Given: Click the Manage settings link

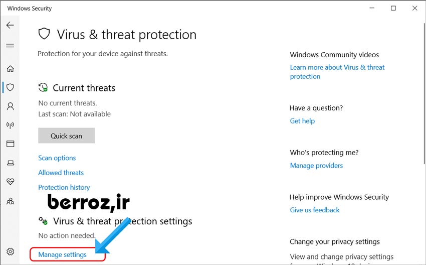Looking at the screenshot, I should (x=63, y=254).
